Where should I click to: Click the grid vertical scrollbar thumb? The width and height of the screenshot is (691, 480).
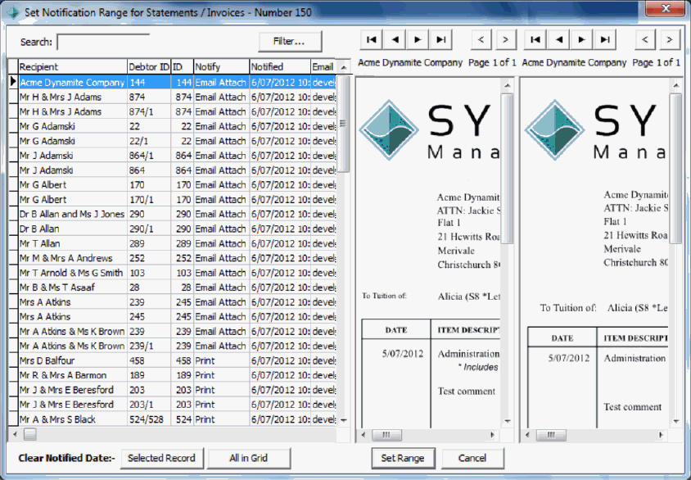[344, 124]
